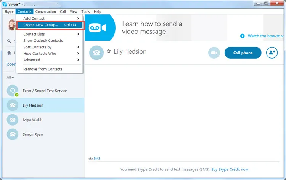Follow Buy Skype Credit now link
The image size is (286, 180).
(230, 169)
